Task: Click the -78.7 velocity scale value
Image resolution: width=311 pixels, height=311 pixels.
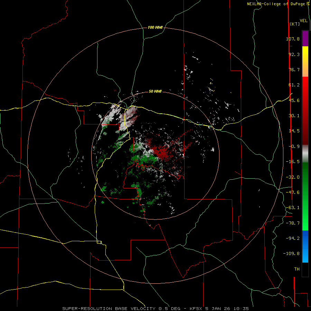Action: click(293, 223)
